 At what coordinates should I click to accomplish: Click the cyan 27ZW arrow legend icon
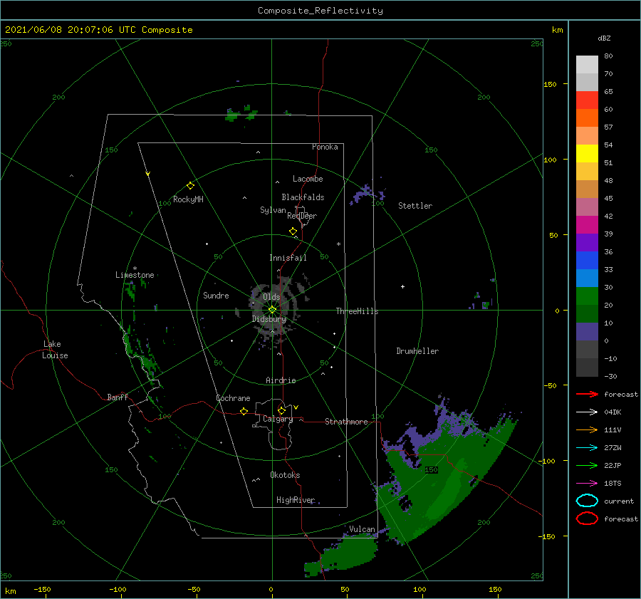click(587, 448)
